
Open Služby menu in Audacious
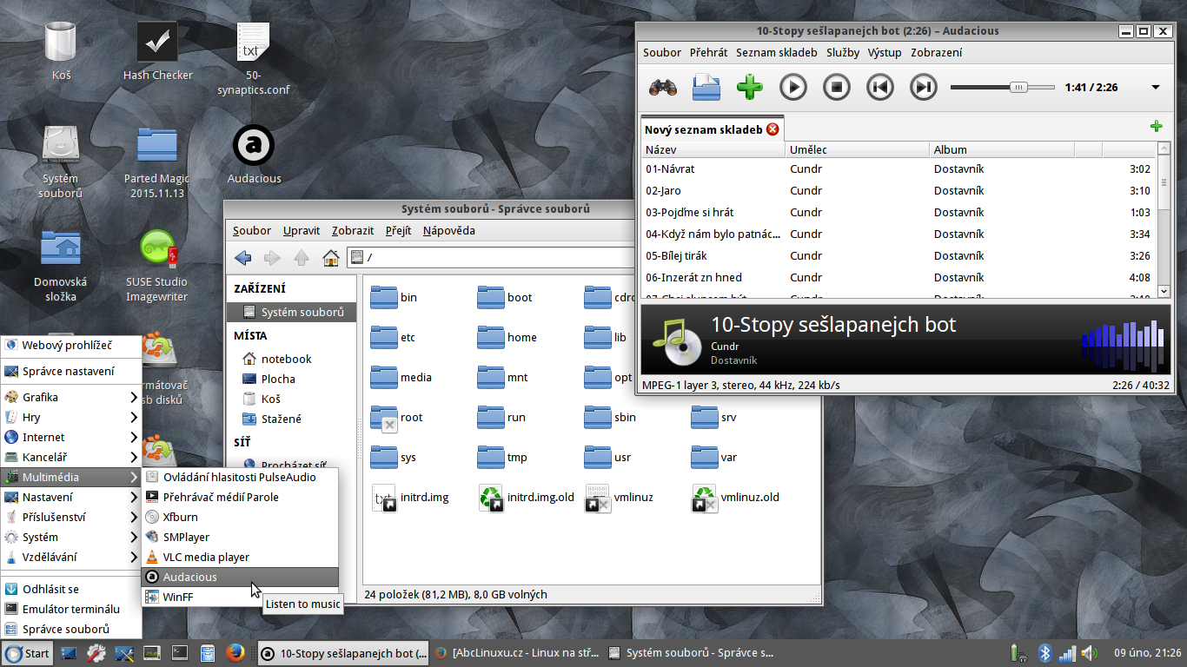[x=843, y=52]
